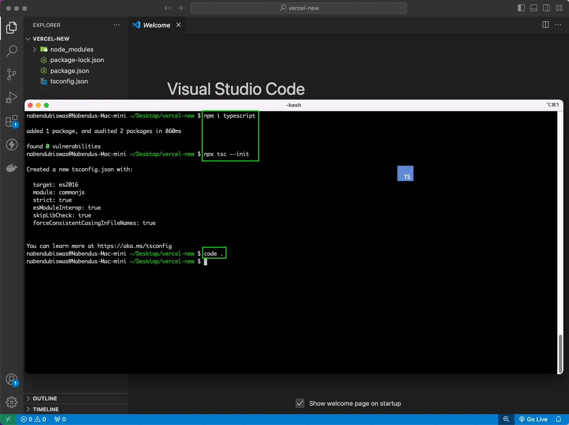Open Explorer Views and More Actions ellipsis
Viewport: 569px width, 425px height.
[x=116, y=25]
